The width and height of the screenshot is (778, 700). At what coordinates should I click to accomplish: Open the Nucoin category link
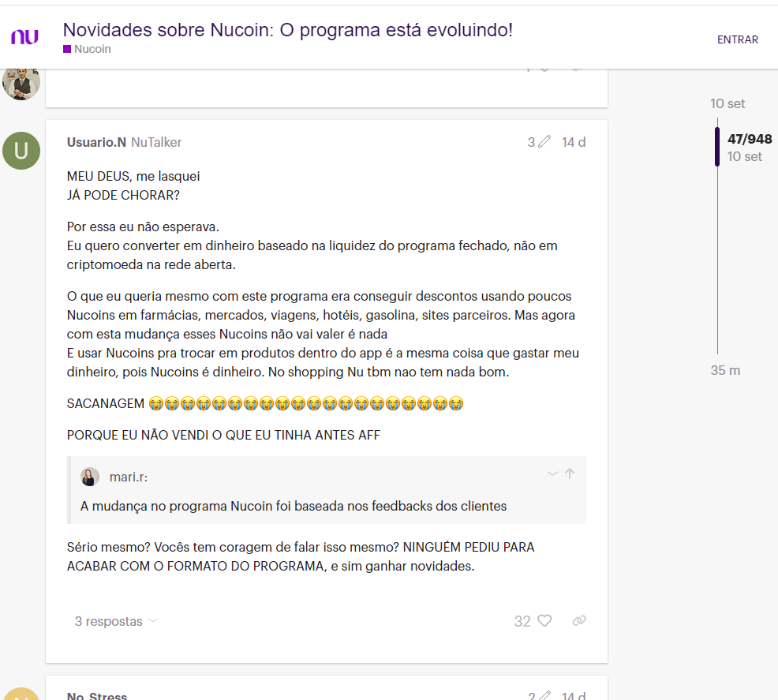88,49
